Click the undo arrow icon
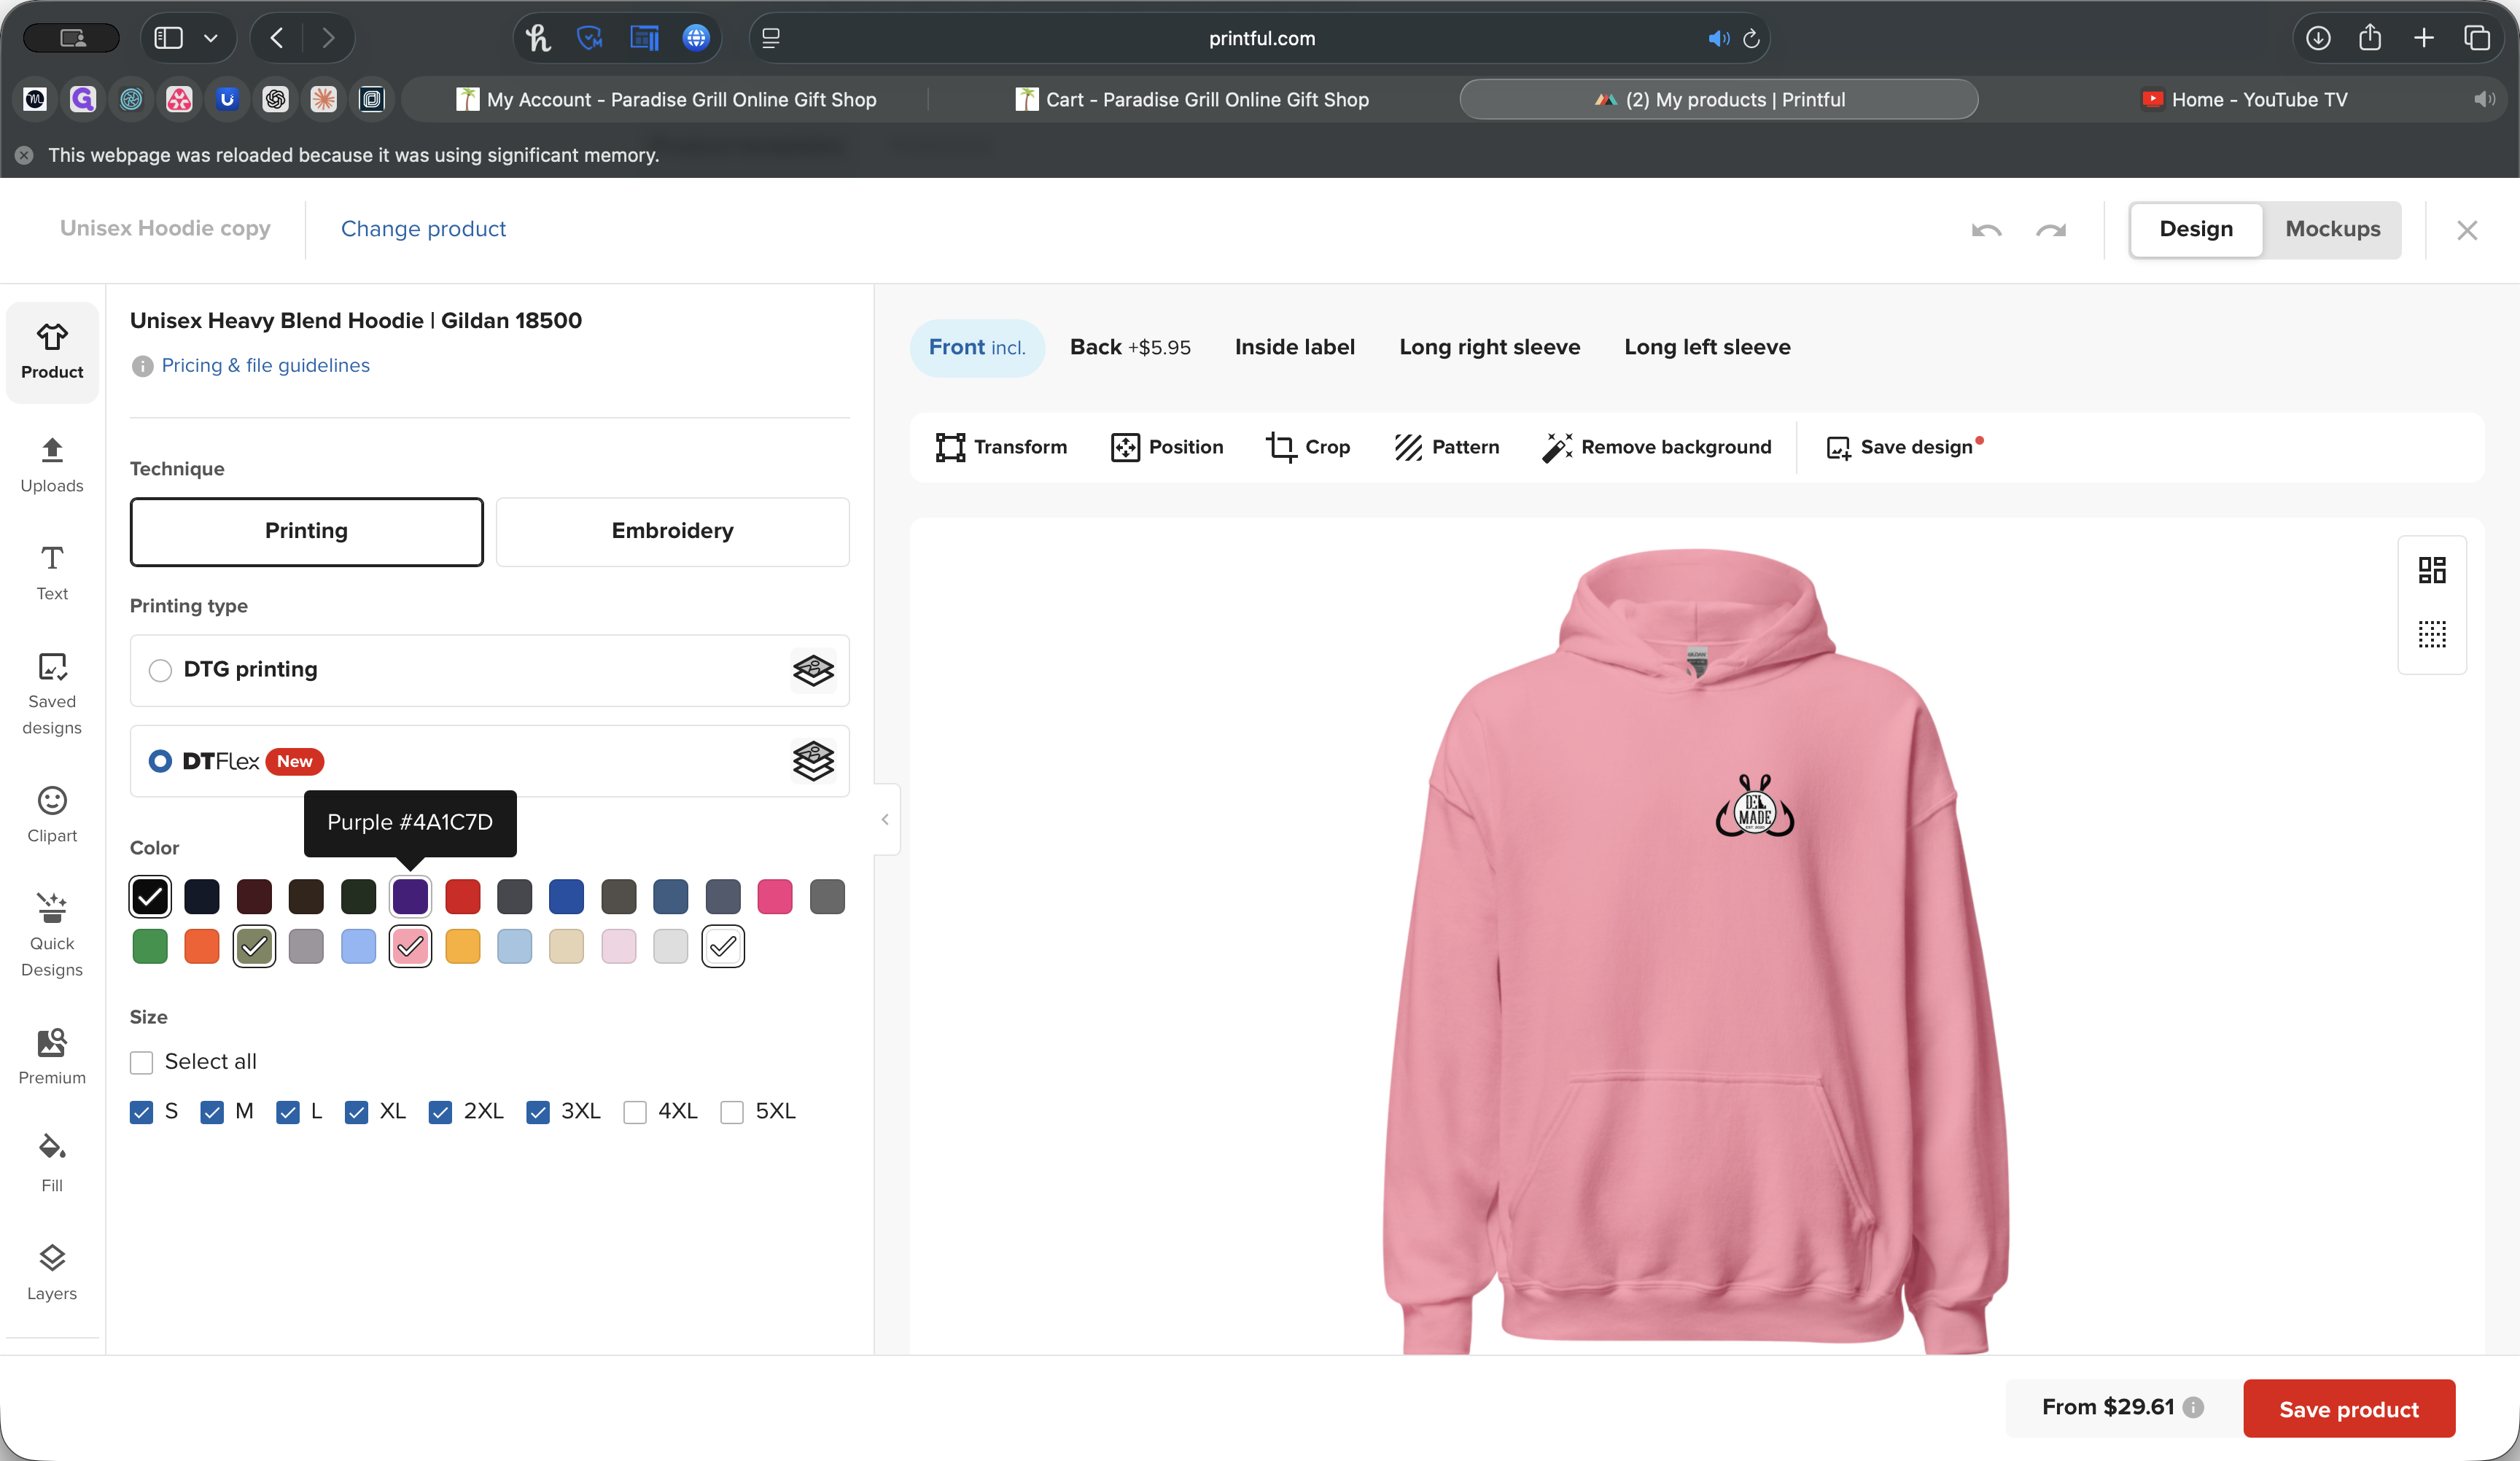 click(x=1986, y=230)
